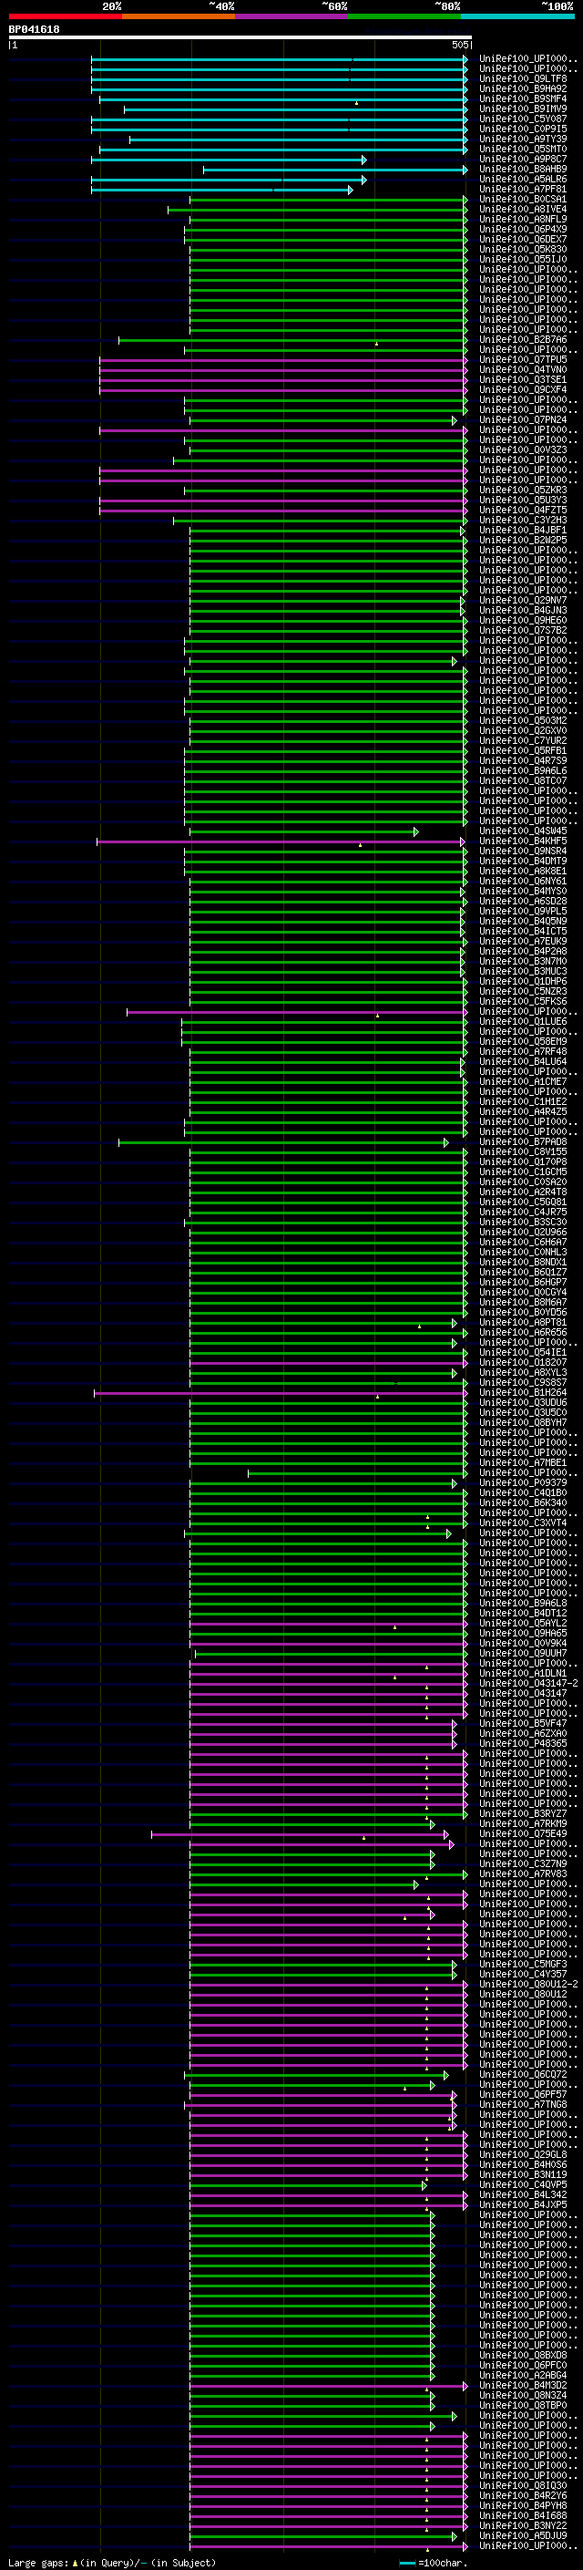583x2570 pixels.
Task: Click the purple alignment bar for UniRef100_Q7TPU5
Action: [283, 360]
